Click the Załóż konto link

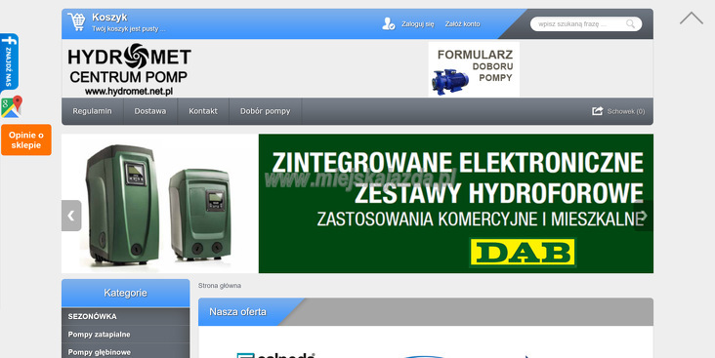pos(462,24)
